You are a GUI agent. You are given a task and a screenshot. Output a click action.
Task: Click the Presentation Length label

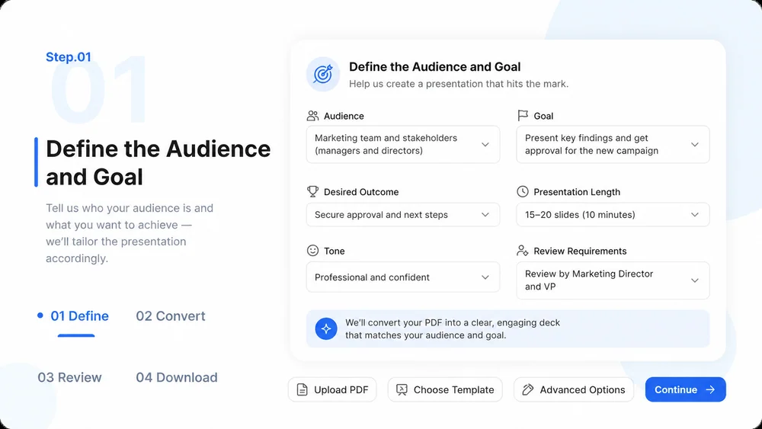[x=577, y=192]
